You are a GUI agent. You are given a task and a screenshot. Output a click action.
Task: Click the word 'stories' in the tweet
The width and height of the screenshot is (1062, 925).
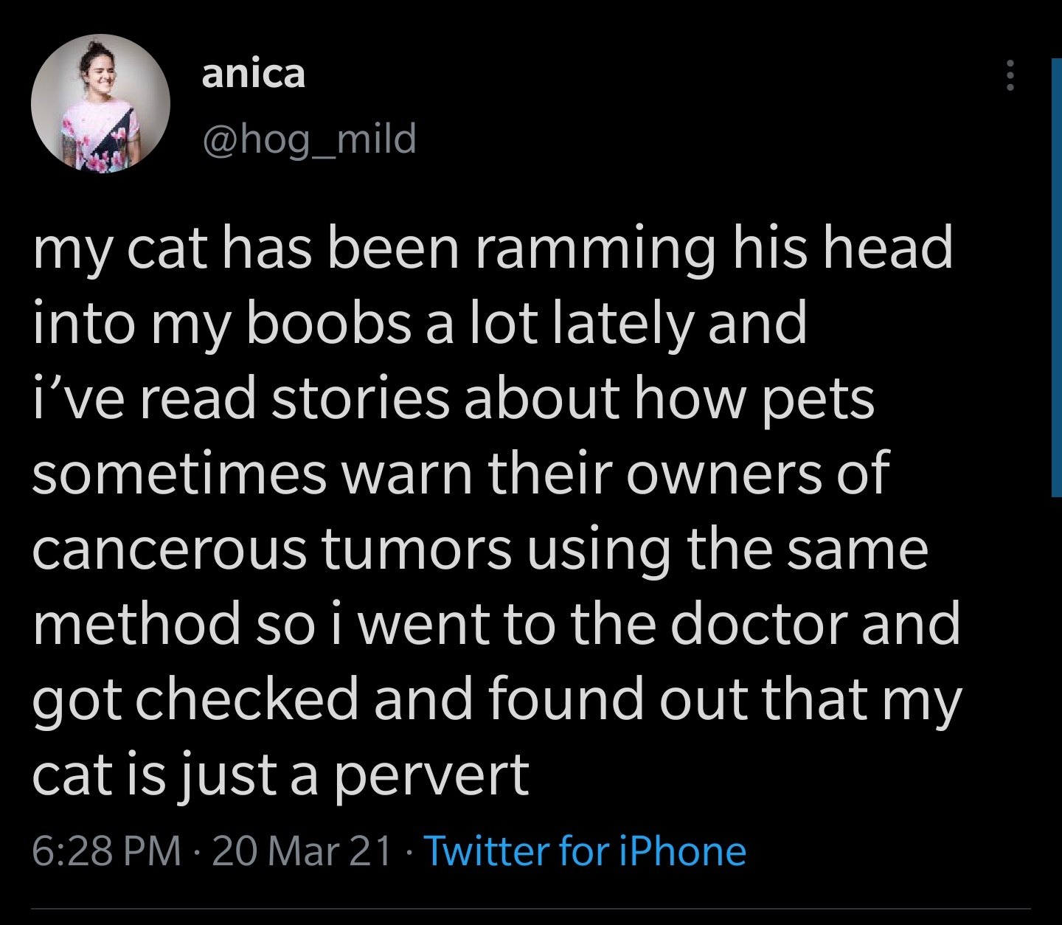[x=361, y=398]
